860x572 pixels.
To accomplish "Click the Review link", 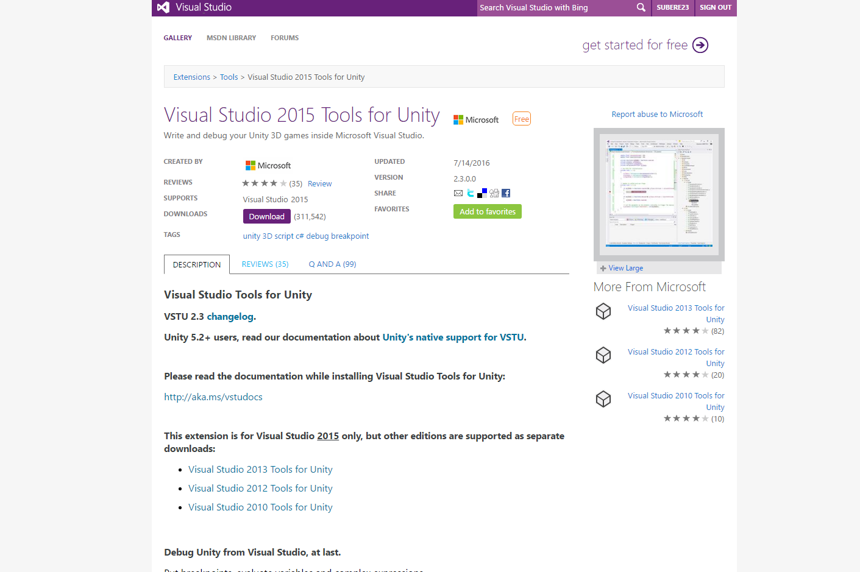I will [x=320, y=184].
